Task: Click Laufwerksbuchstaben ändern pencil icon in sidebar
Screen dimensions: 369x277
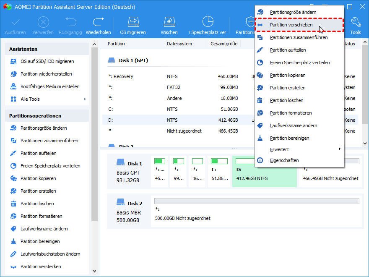Action: coord(13,254)
